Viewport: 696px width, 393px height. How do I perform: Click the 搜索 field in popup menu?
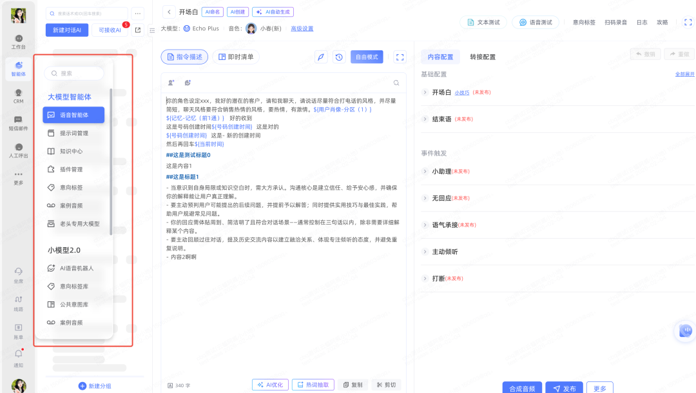pyautogui.click(x=74, y=74)
